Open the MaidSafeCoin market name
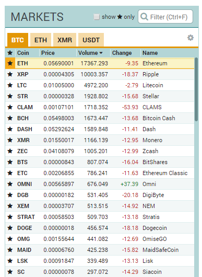Viewport: 202px width, 277px height. (160, 250)
